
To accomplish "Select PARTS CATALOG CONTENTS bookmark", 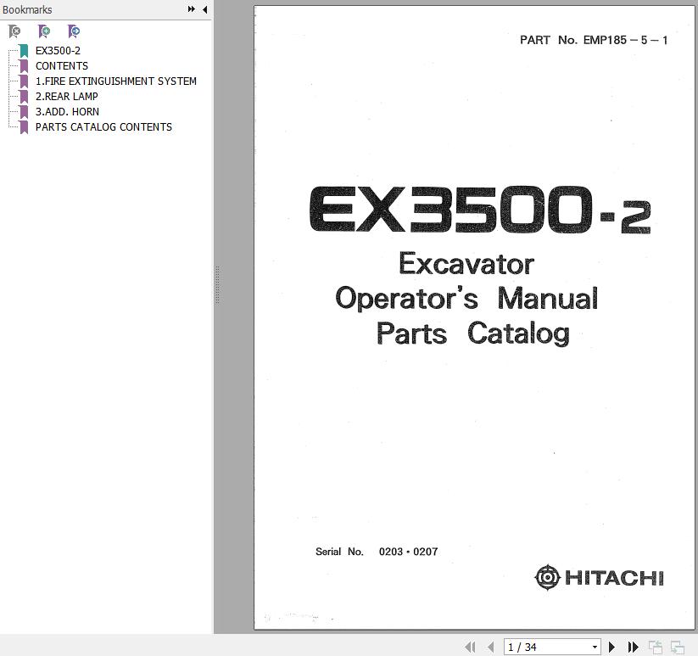I will (103, 127).
